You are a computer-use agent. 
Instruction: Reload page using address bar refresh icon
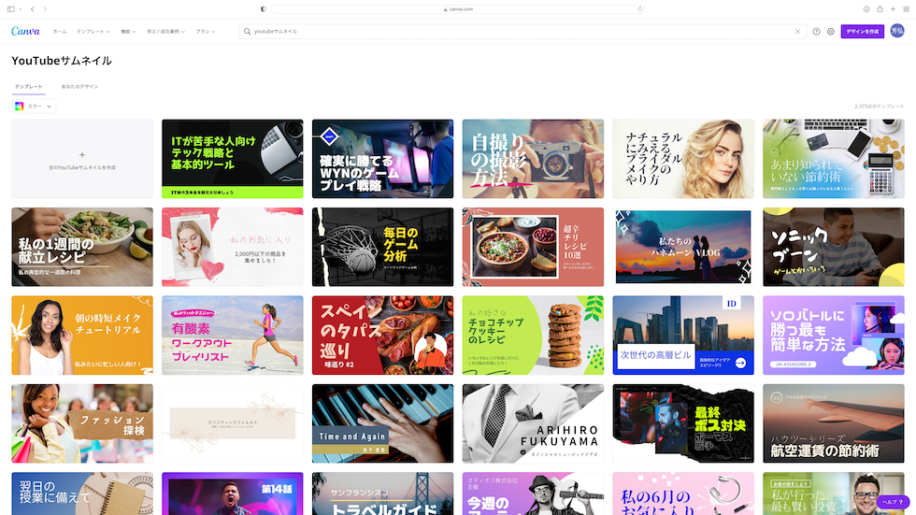(x=639, y=8)
